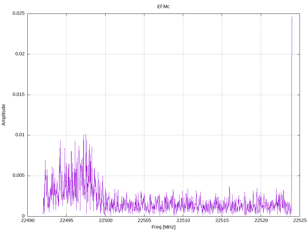Click the 0.02 y-axis tick label

coord(20,54)
